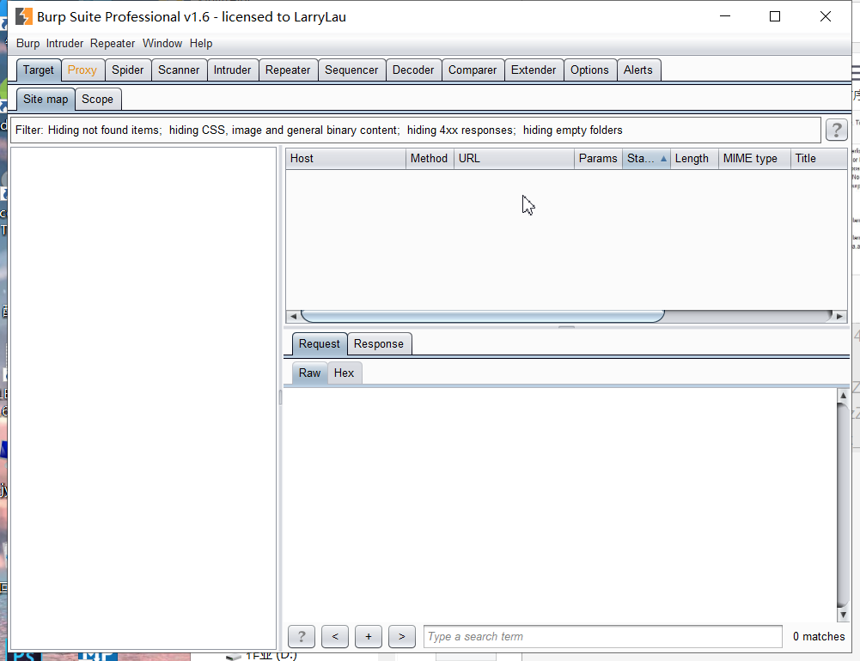Click the D: drive icon near the taskbar
This screenshot has height=661, width=860.
point(234,655)
